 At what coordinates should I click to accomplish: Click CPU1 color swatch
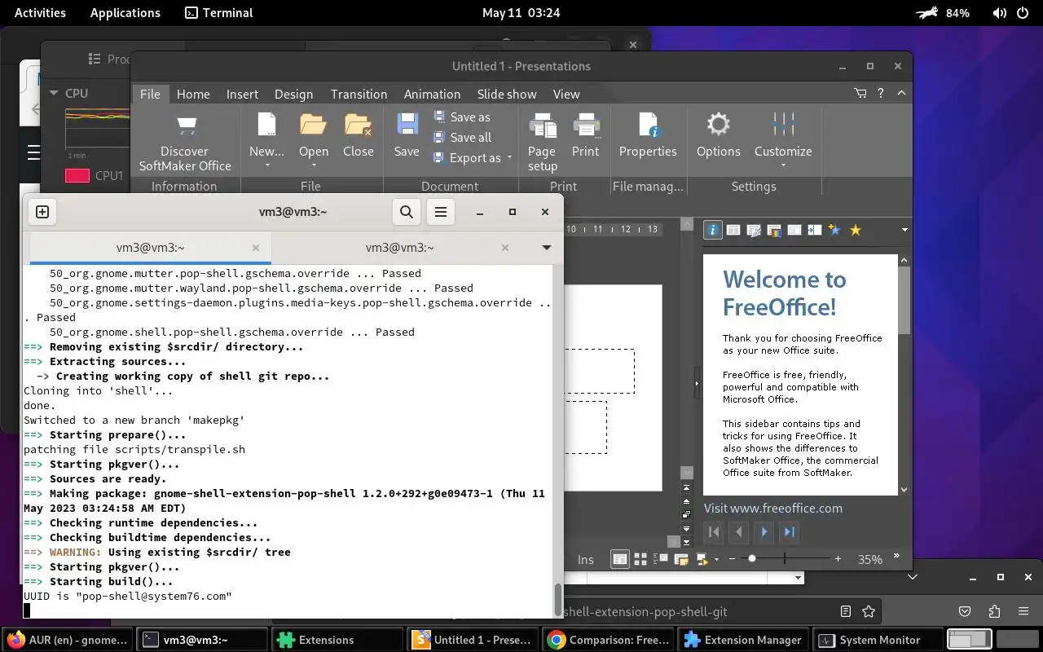(x=77, y=175)
